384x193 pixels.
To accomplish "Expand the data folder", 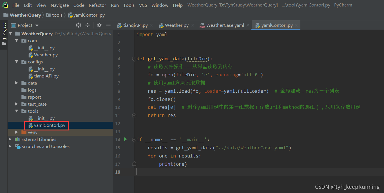I will (x=17, y=83).
